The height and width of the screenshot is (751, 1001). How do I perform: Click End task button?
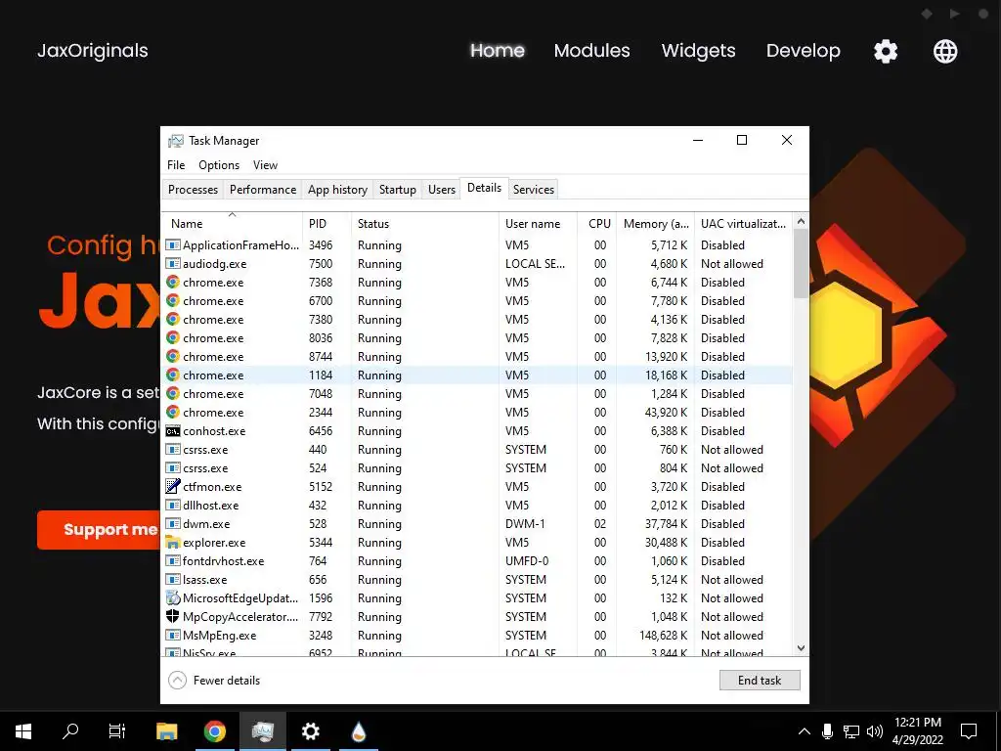pos(759,681)
